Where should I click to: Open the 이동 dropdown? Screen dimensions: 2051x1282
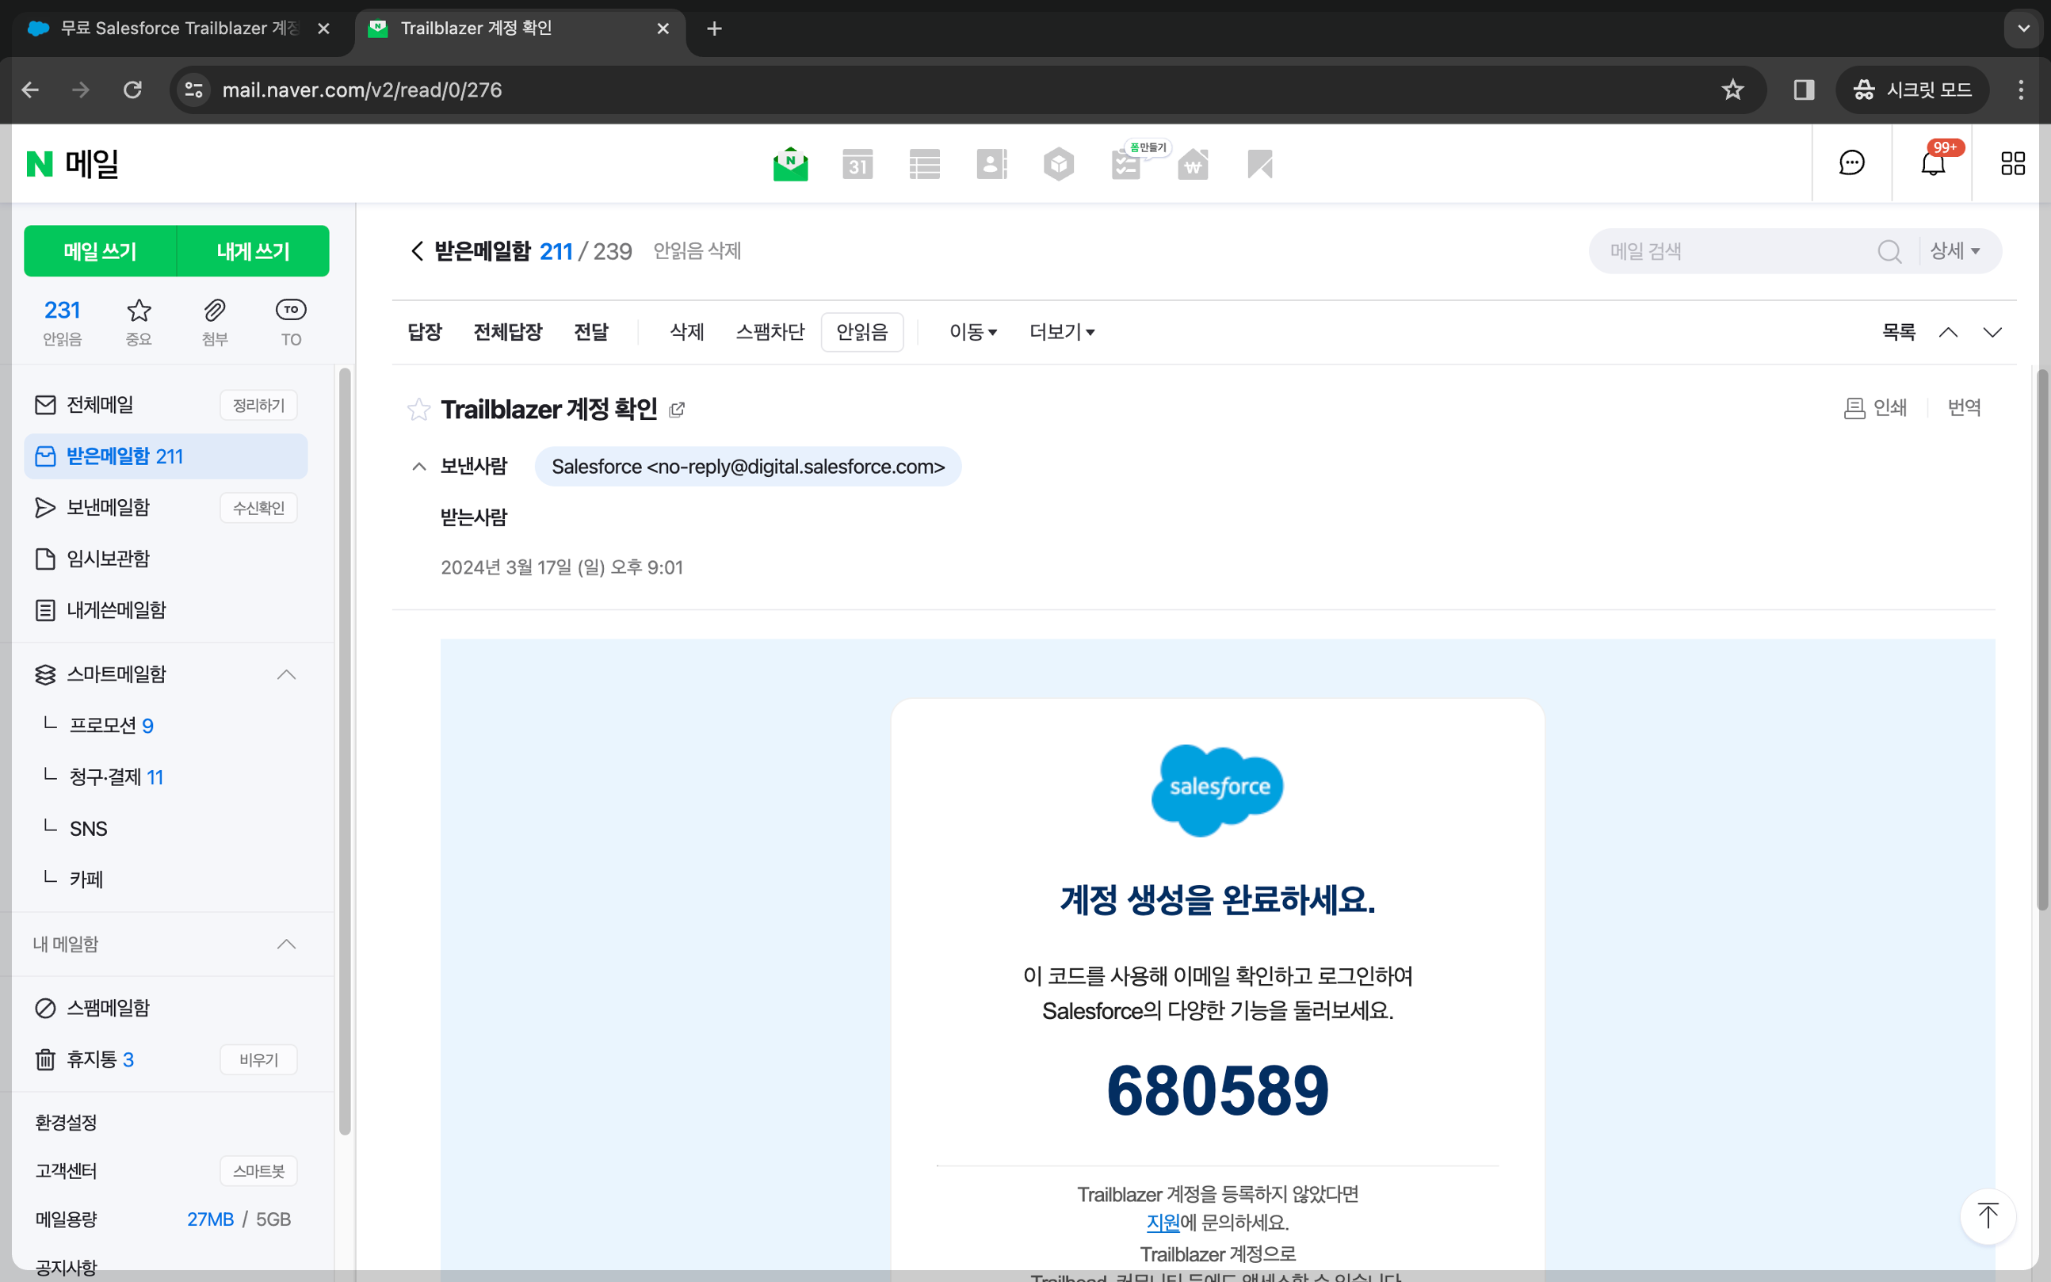pyautogui.click(x=972, y=331)
